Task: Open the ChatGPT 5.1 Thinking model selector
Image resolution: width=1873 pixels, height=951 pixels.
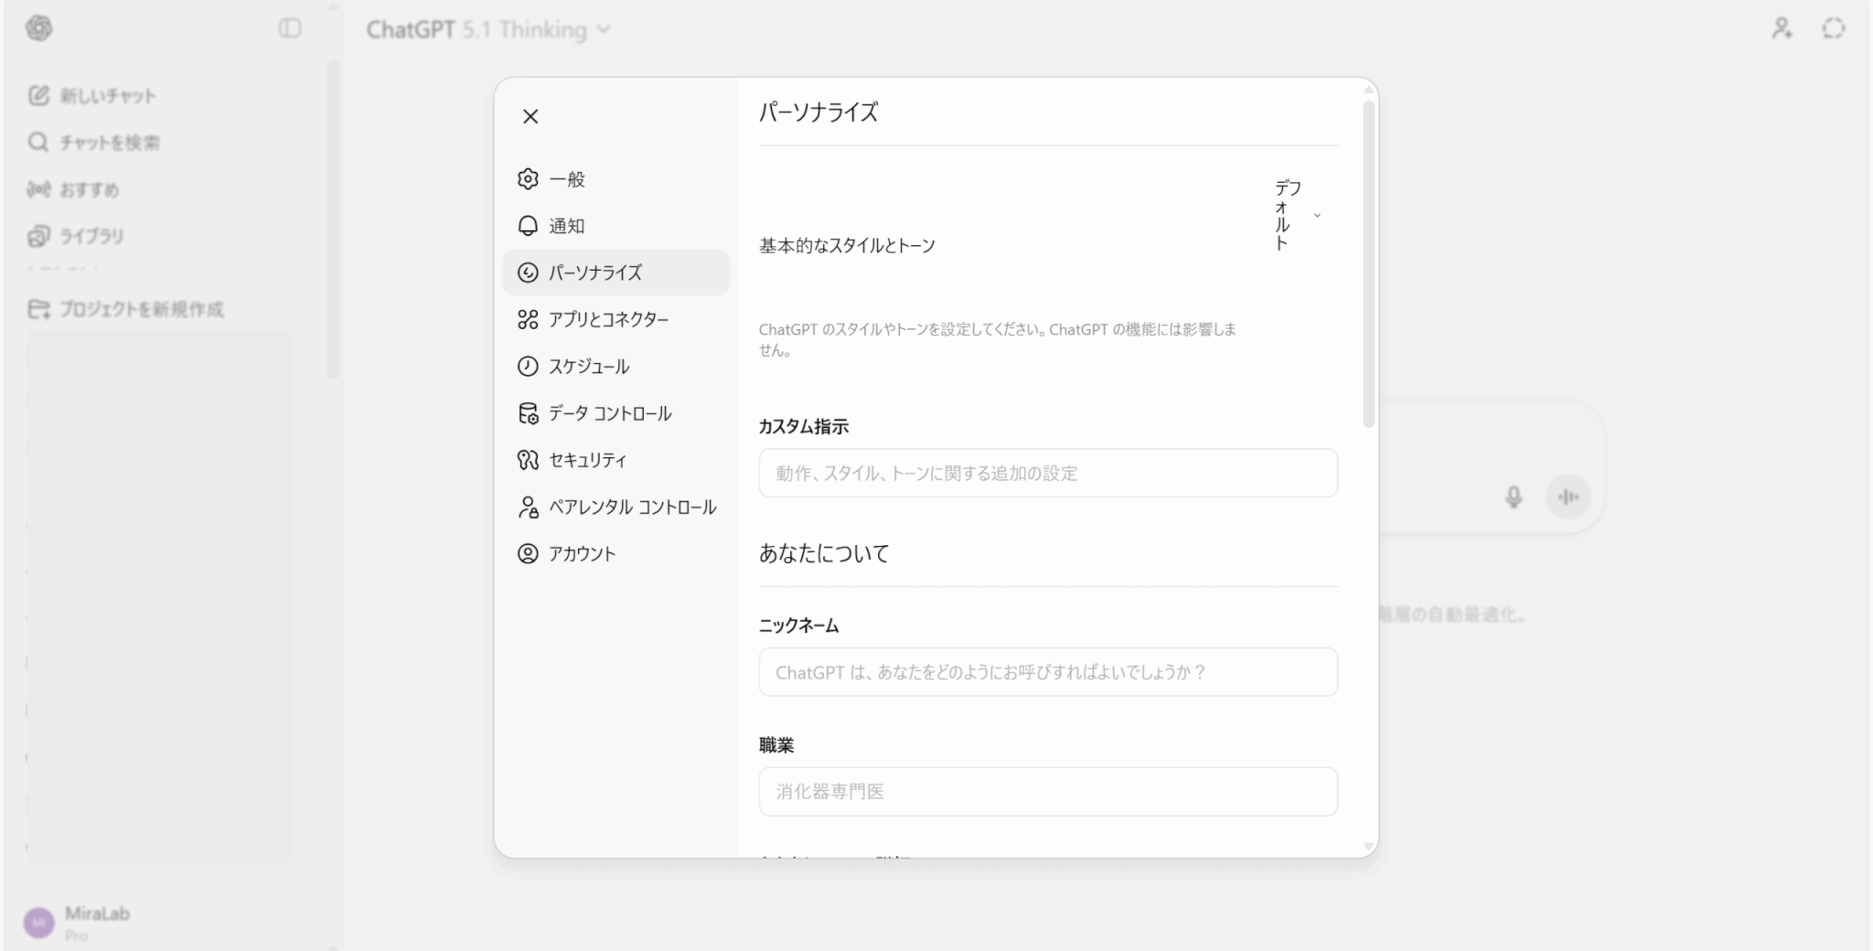Action: [488, 29]
